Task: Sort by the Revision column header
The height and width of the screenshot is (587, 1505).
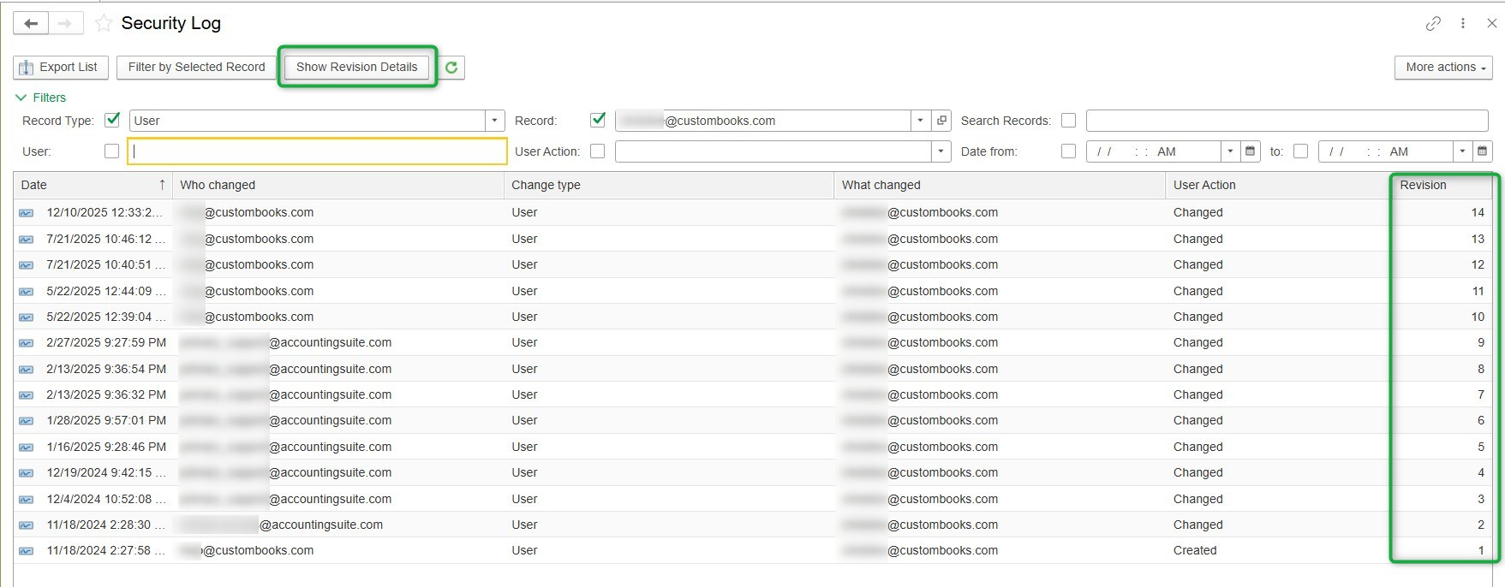Action: pyautogui.click(x=1423, y=185)
